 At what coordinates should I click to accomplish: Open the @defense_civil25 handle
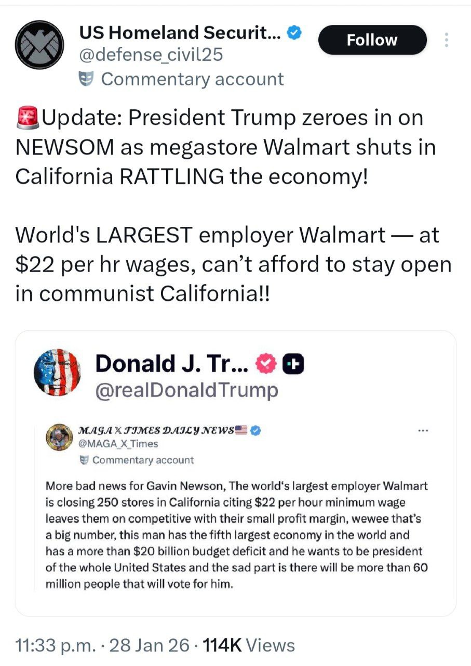click(x=151, y=54)
